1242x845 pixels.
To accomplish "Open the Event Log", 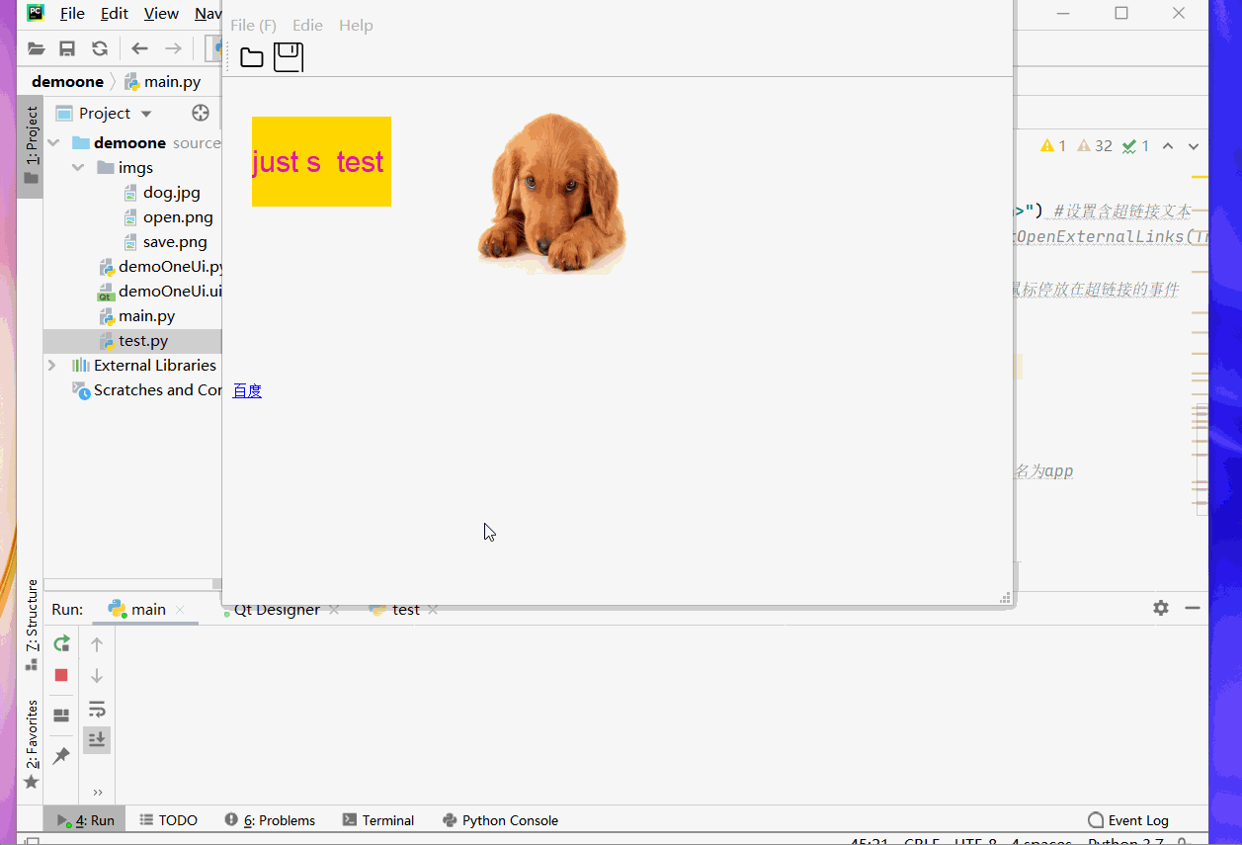I will 1128,820.
